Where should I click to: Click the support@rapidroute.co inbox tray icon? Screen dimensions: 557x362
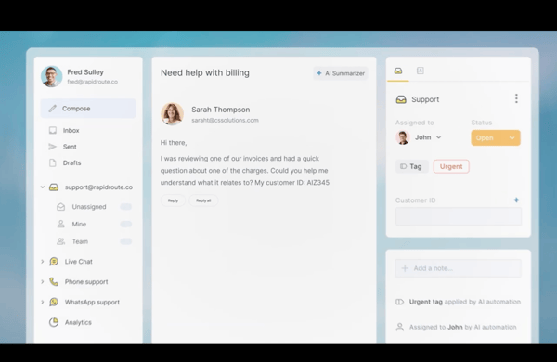click(x=54, y=187)
